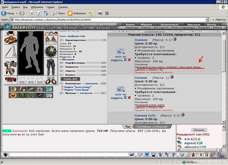This screenshot has height=165, width=228.
Task: Select the gloves equipment slot
Action: point(51,40)
